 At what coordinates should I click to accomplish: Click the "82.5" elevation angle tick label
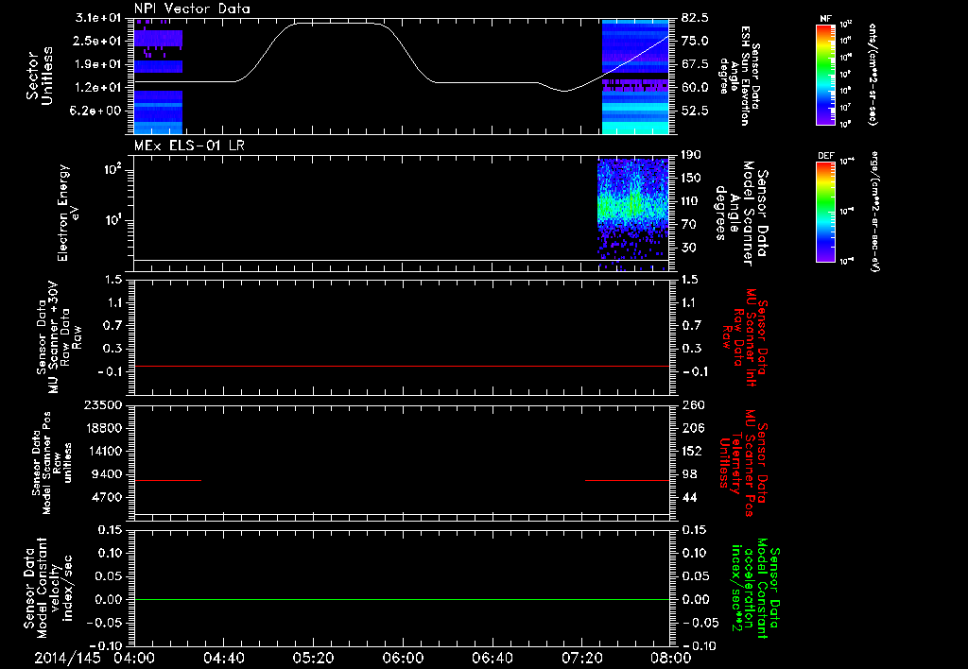tap(696, 17)
